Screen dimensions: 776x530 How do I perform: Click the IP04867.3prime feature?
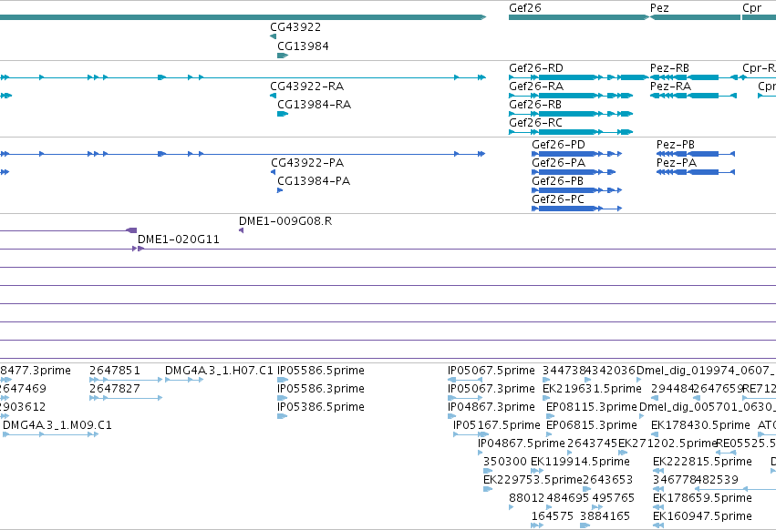[452, 416]
